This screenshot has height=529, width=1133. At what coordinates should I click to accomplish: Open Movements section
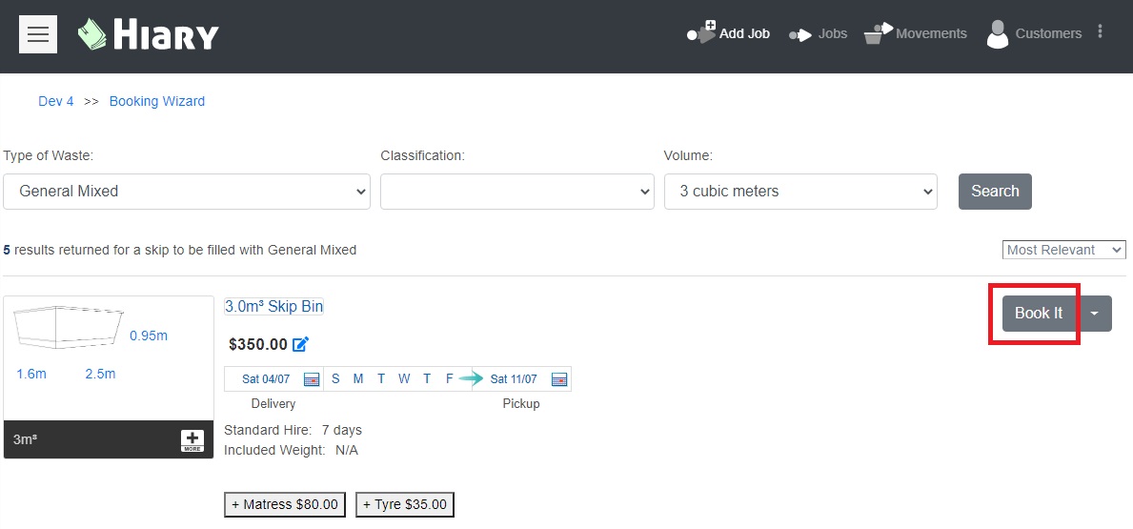pos(916,33)
